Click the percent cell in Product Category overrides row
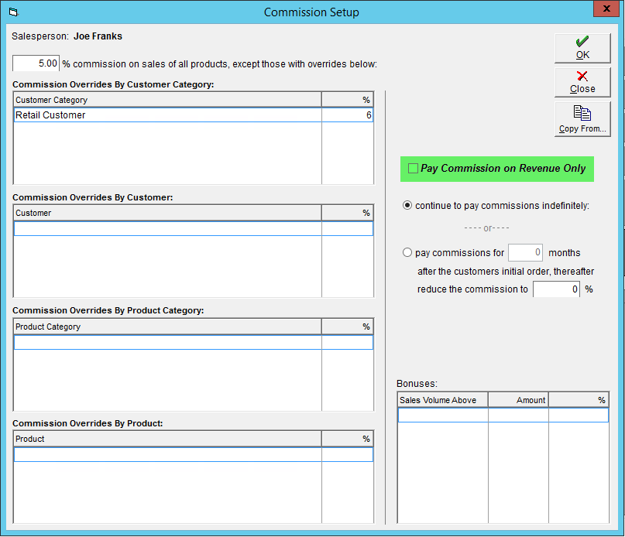Viewport: 625px width, 537px height. coord(347,343)
